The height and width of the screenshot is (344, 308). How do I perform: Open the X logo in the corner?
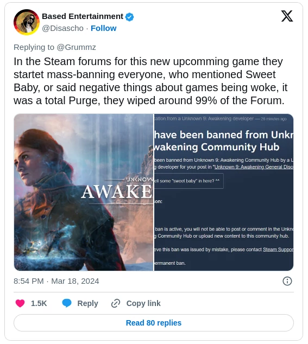287,16
